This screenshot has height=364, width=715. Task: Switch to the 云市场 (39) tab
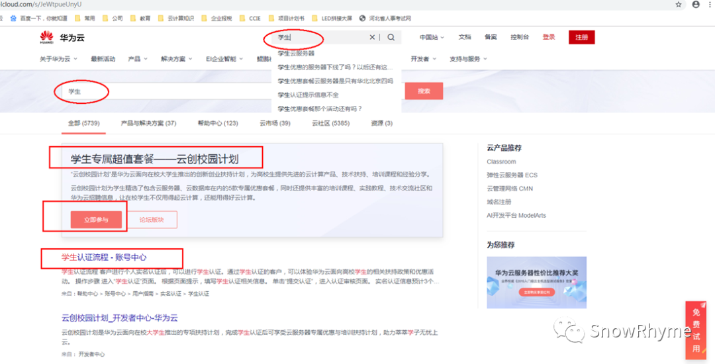click(275, 124)
